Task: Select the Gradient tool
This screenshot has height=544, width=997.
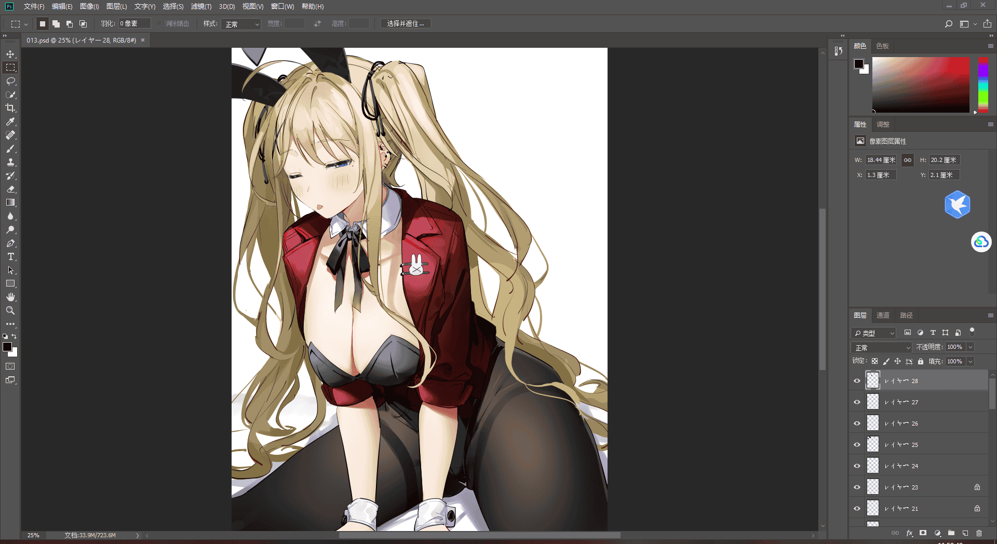Action: pos(10,202)
